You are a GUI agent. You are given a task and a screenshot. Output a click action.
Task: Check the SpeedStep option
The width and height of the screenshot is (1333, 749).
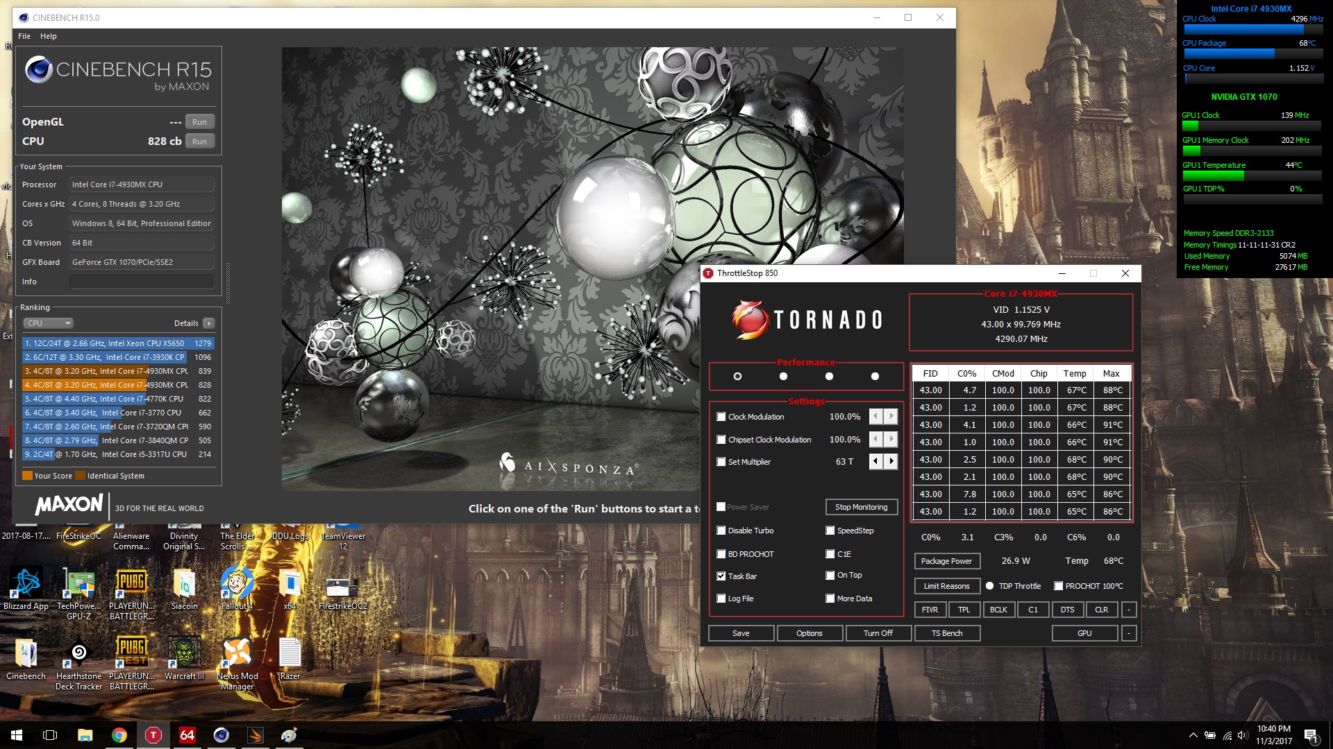[830, 531]
